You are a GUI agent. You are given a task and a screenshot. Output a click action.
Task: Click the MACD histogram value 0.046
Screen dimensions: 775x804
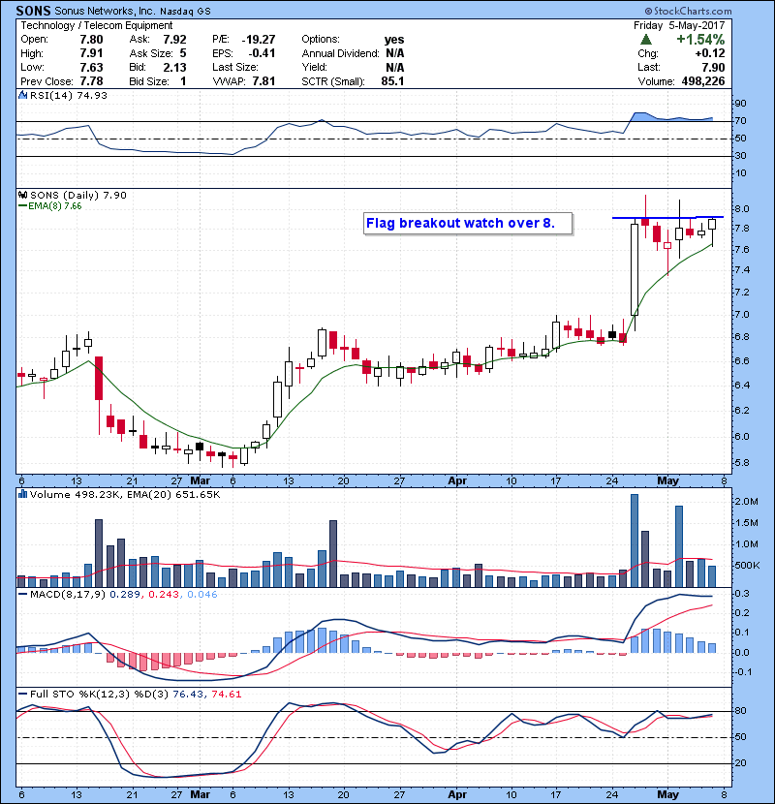202,595
